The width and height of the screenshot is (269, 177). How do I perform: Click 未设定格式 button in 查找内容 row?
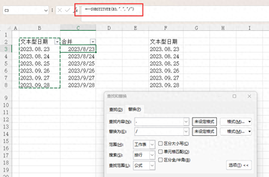204,122
